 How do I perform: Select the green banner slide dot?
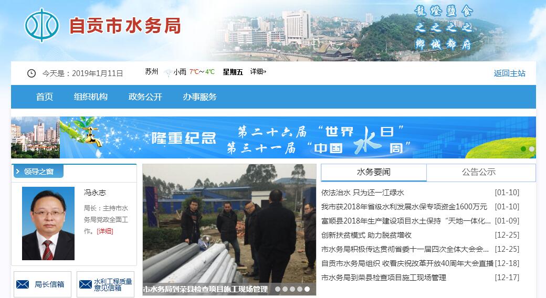[523, 149]
